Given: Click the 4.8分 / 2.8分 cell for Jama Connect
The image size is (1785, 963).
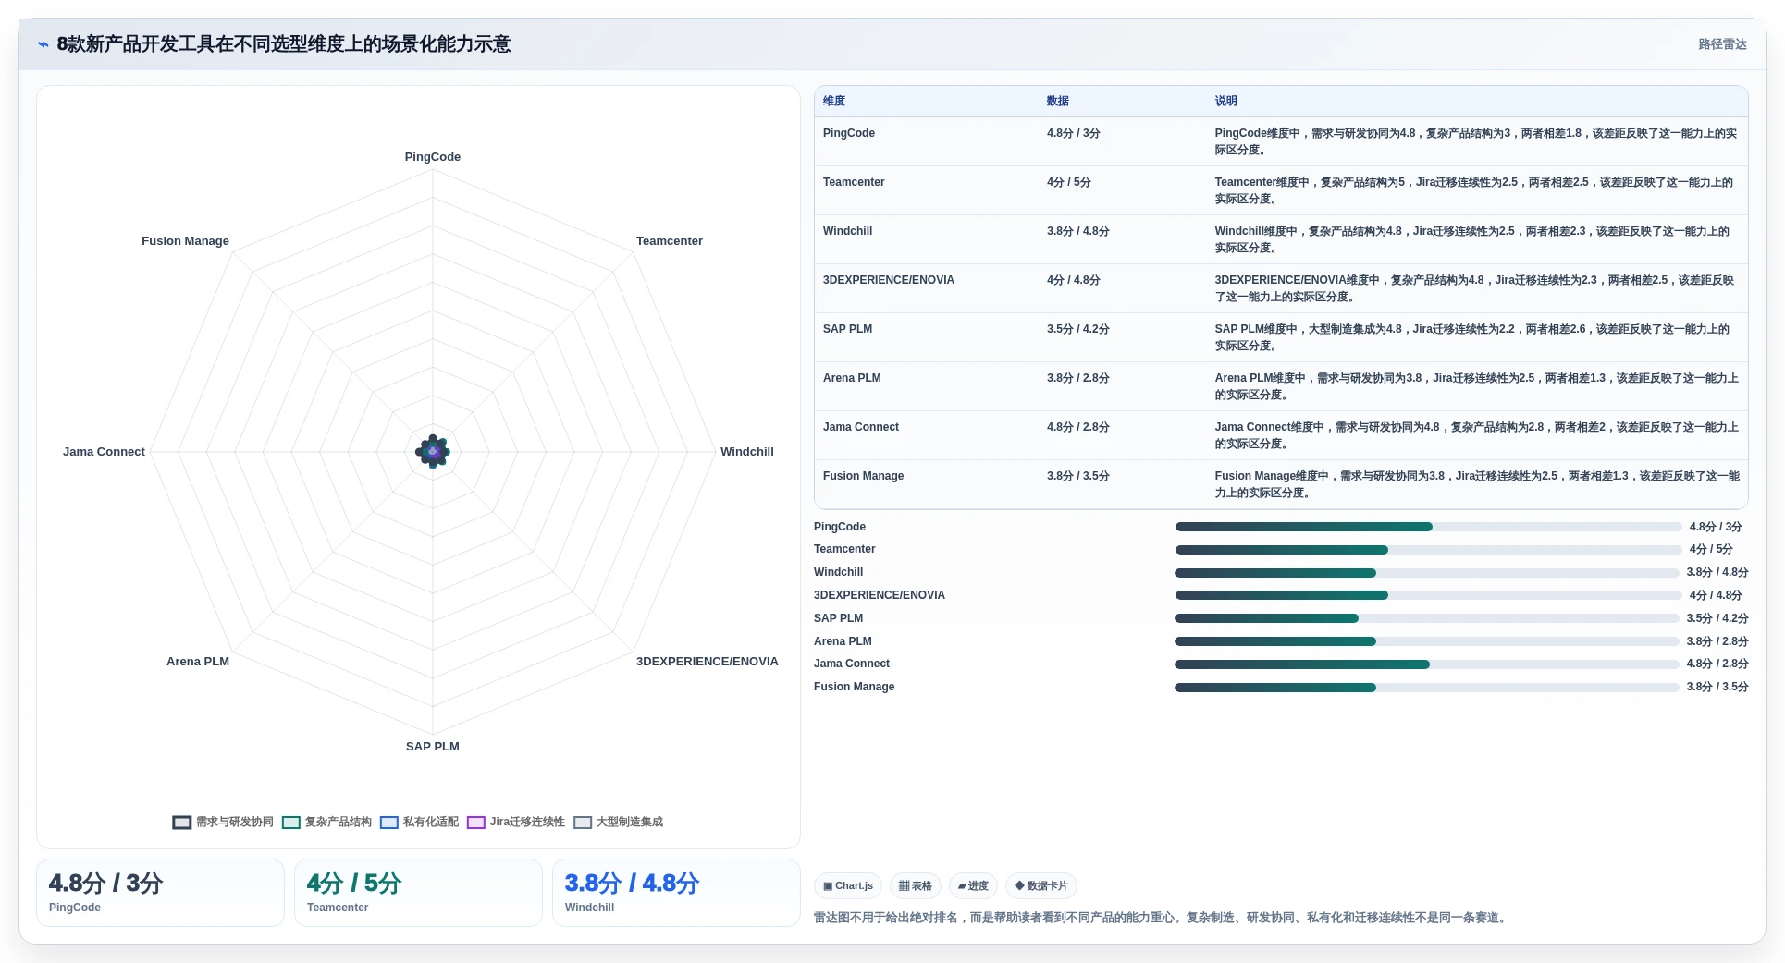Looking at the screenshot, I should tap(1078, 427).
